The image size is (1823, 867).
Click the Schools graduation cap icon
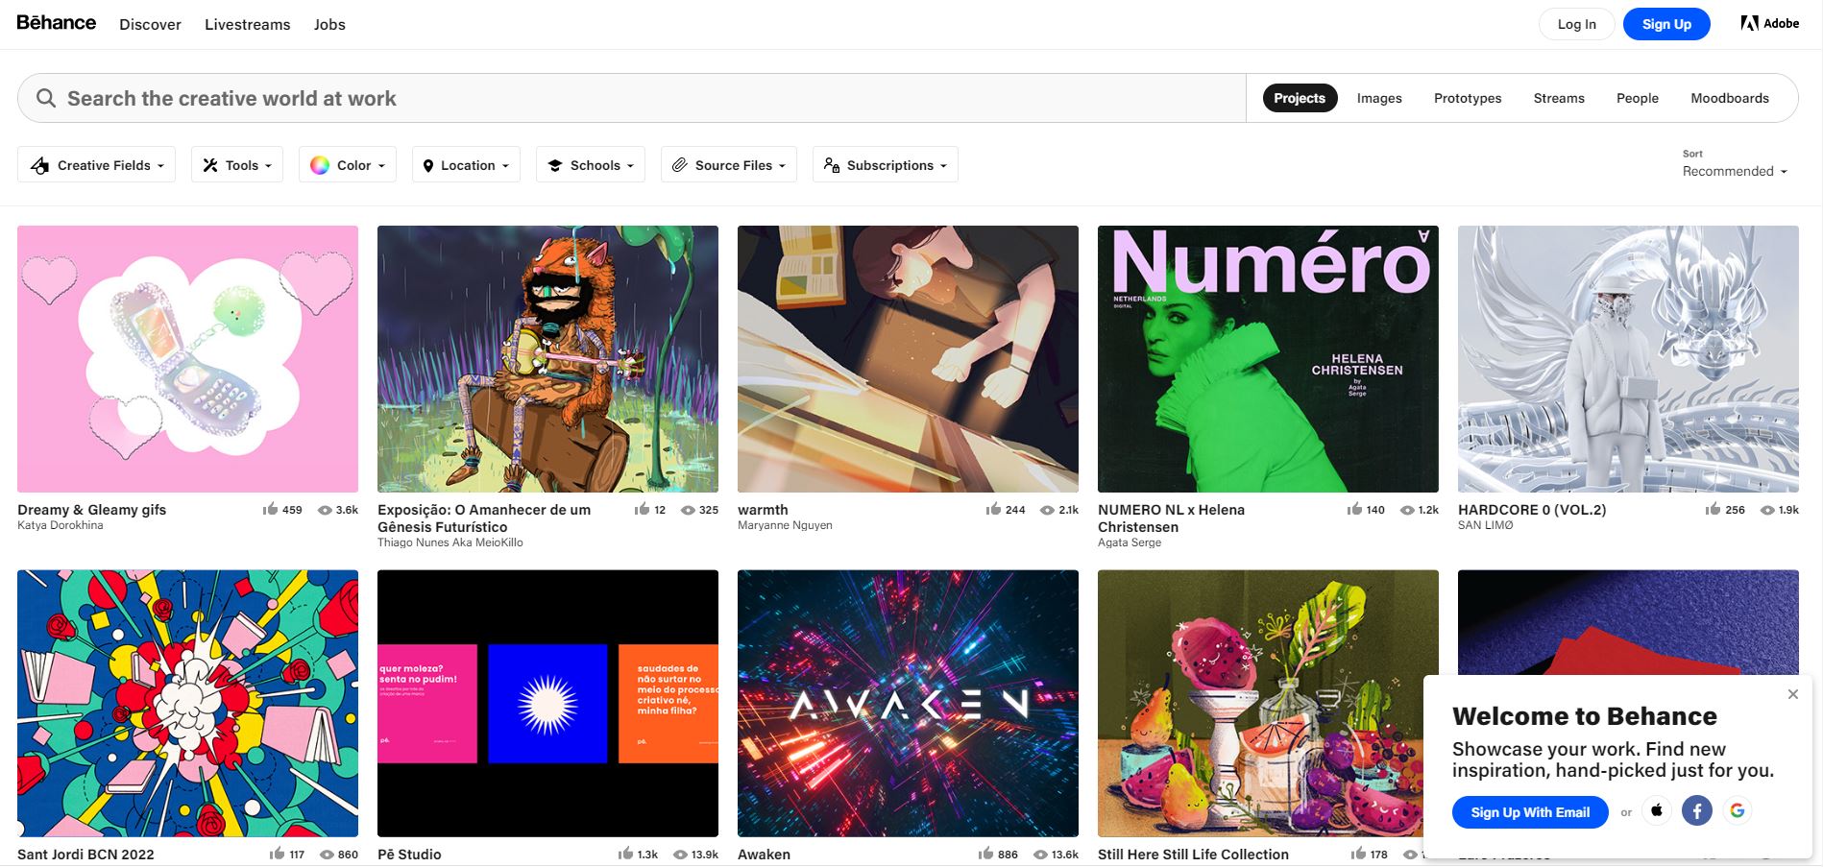pyautogui.click(x=555, y=164)
